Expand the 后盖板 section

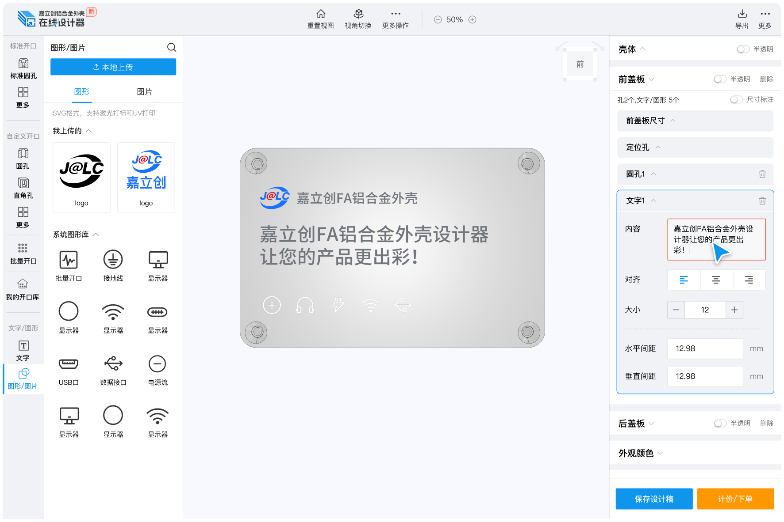point(651,424)
